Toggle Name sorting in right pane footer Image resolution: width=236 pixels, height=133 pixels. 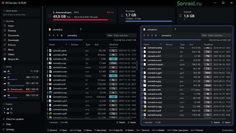pos(226,122)
